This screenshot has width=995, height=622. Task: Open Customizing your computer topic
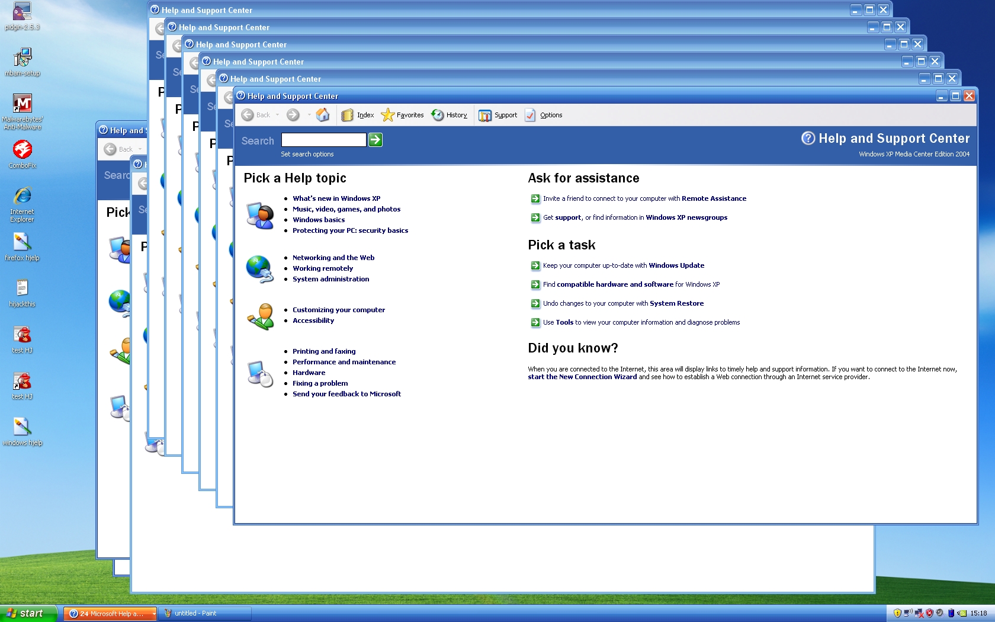coord(339,310)
